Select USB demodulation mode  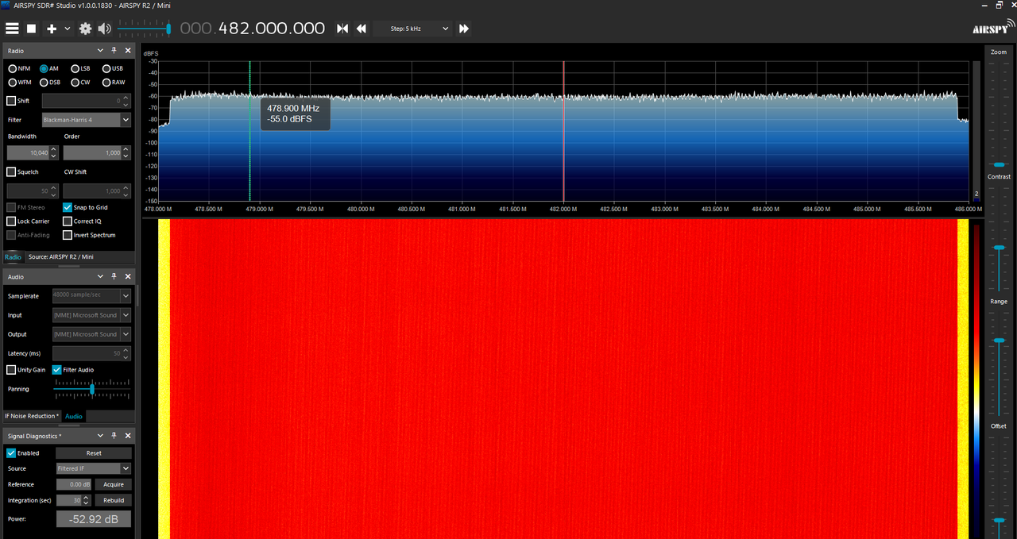112,68
